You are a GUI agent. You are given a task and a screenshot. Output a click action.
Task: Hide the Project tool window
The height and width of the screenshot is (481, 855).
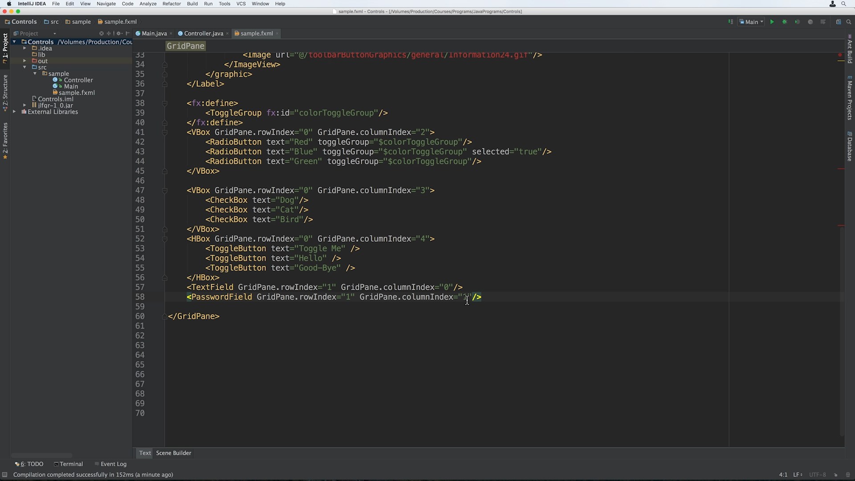[x=127, y=33]
